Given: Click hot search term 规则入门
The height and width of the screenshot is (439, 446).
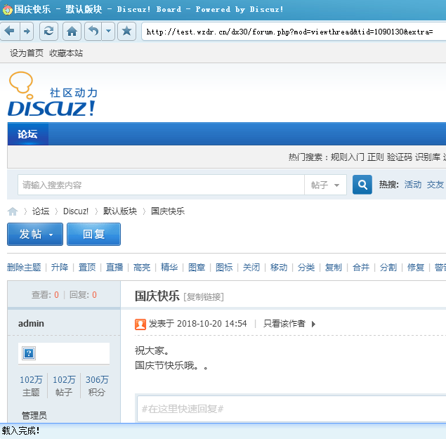Looking at the screenshot, I should point(347,157).
